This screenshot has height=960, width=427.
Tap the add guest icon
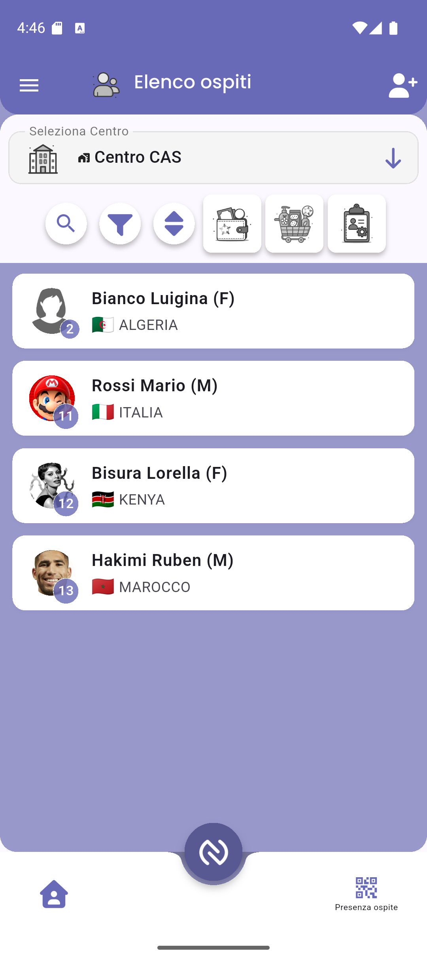402,85
